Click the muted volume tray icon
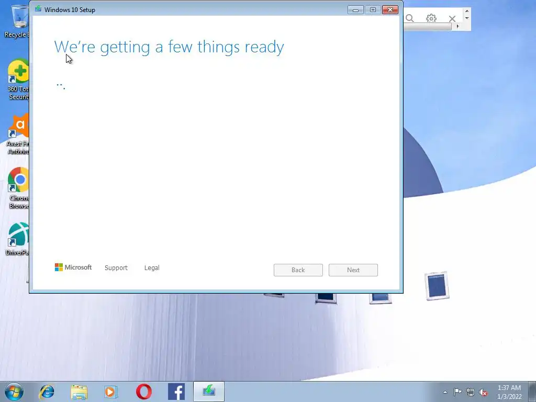Screen dimensions: 536x402 pyautogui.click(x=483, y=393)
